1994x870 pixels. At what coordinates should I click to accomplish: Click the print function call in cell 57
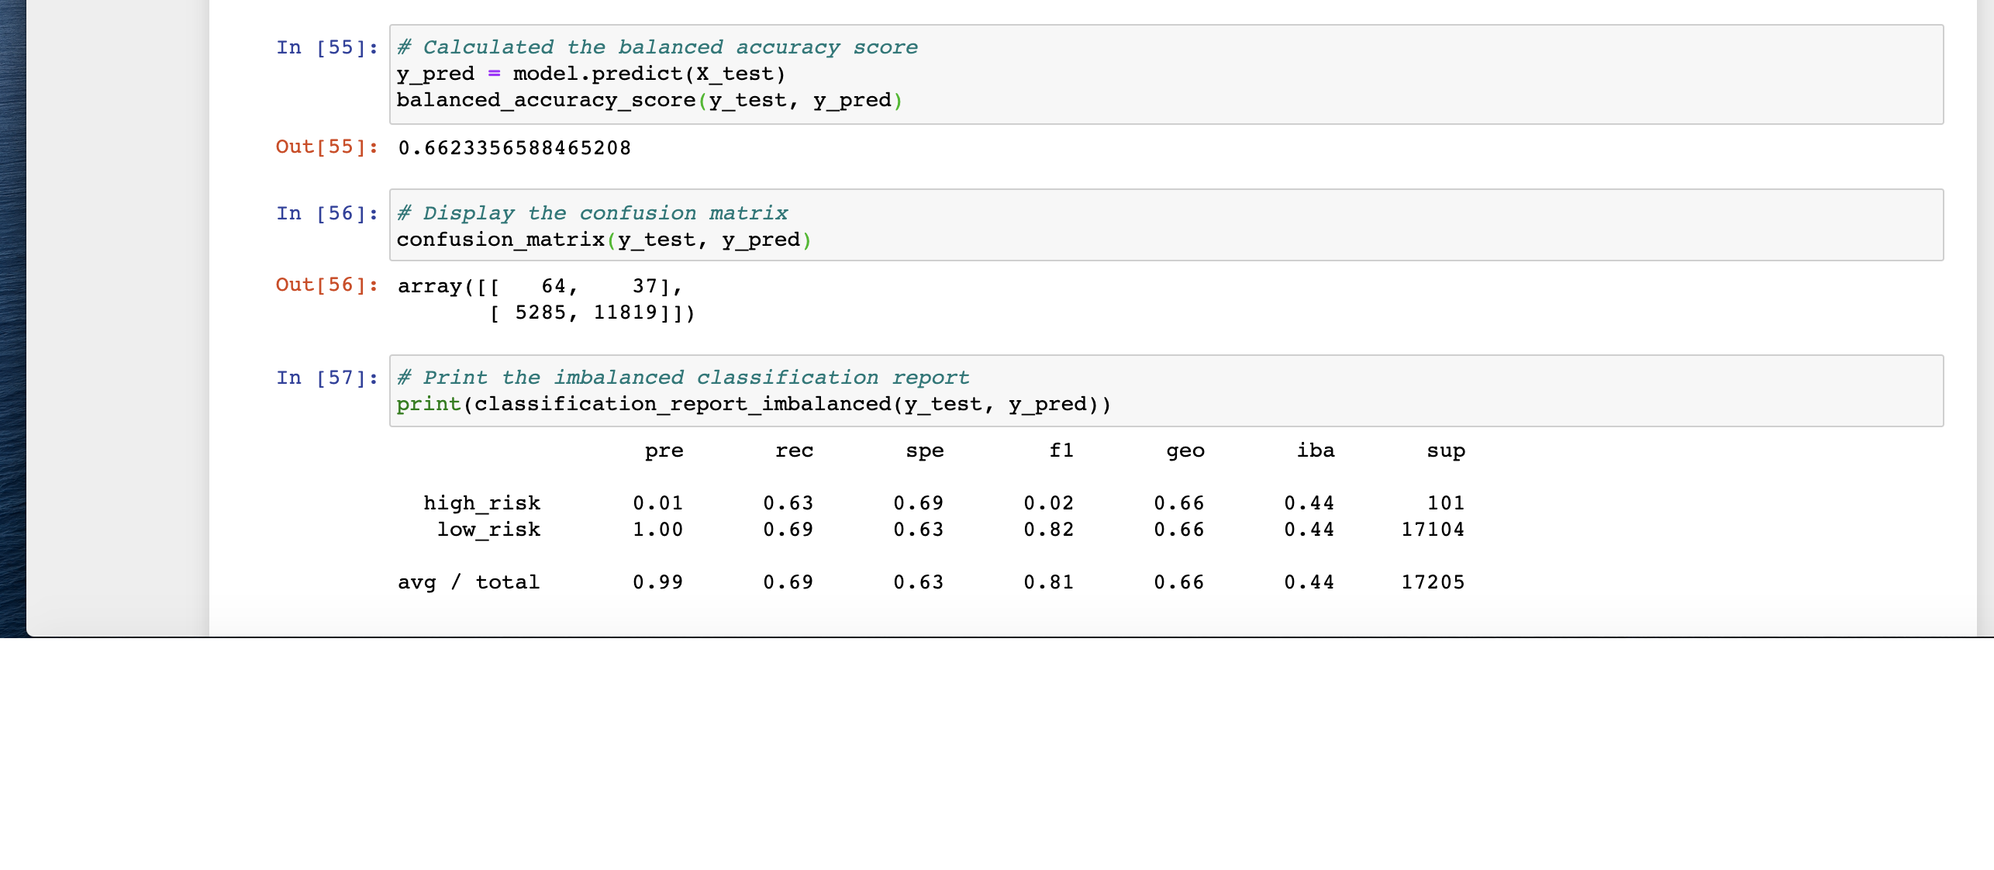(427, 404)
